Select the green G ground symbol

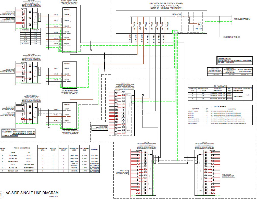(175, 32)
